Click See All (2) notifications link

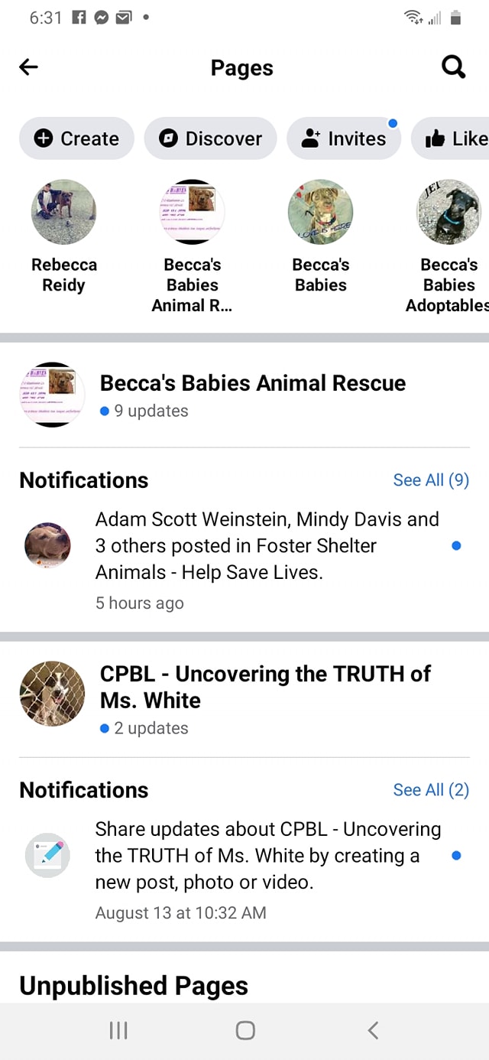[431, 790]
